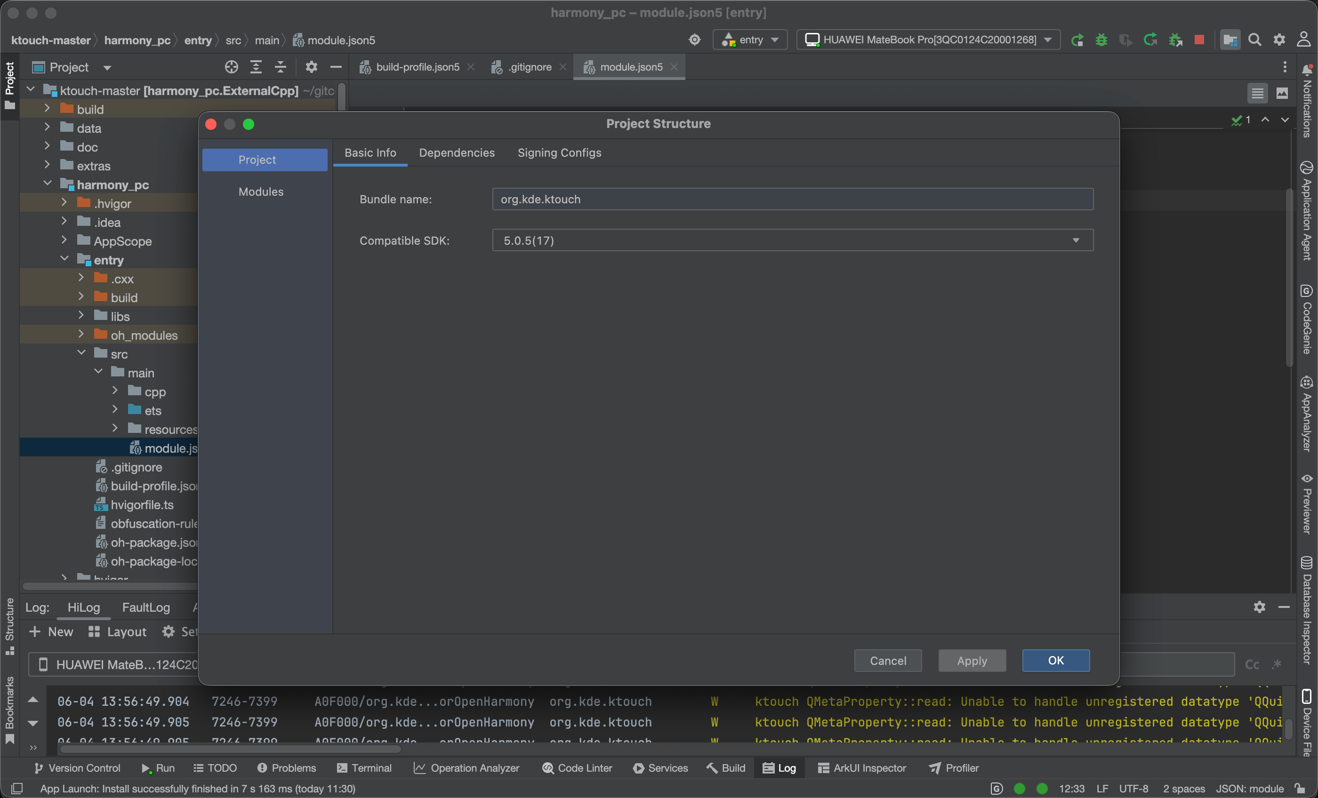
Task: Click scroll-down arrow in HiLog gutter
Action: pyautogui.click(x=32, y=723)
